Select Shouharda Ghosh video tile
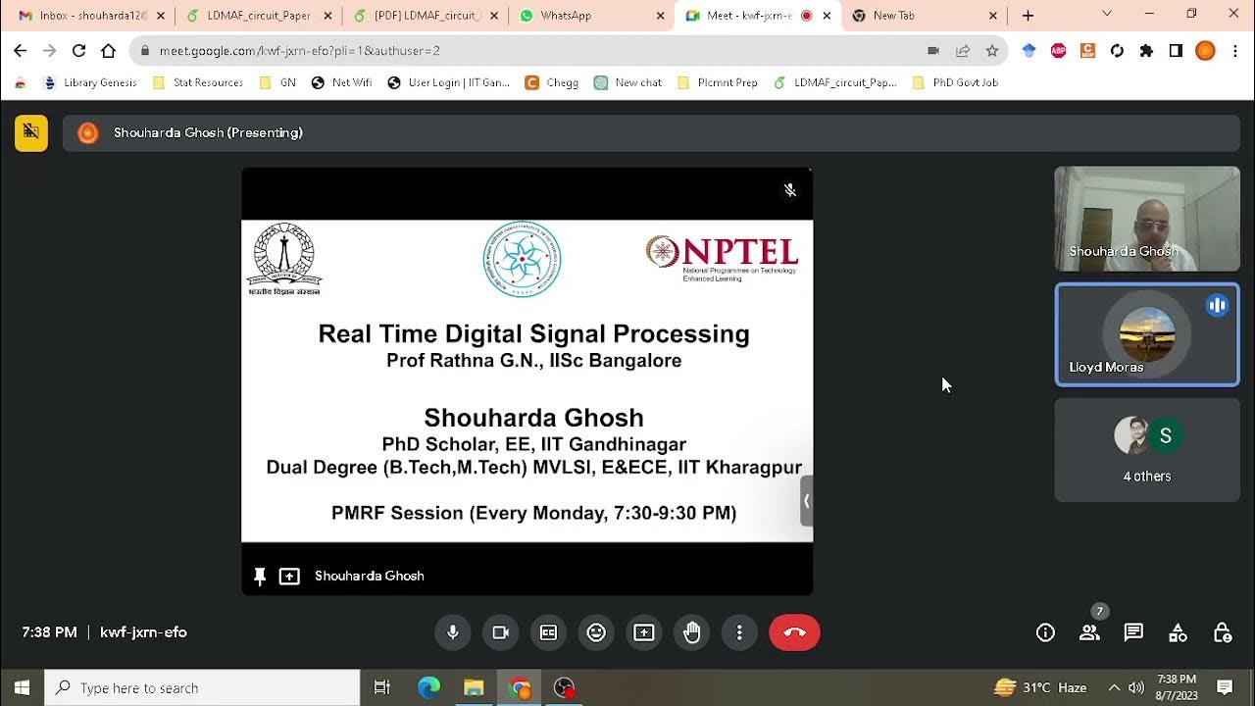The height and width of the screenshot is (706, 1255). pyautogui.click(x=1147, y=219)
